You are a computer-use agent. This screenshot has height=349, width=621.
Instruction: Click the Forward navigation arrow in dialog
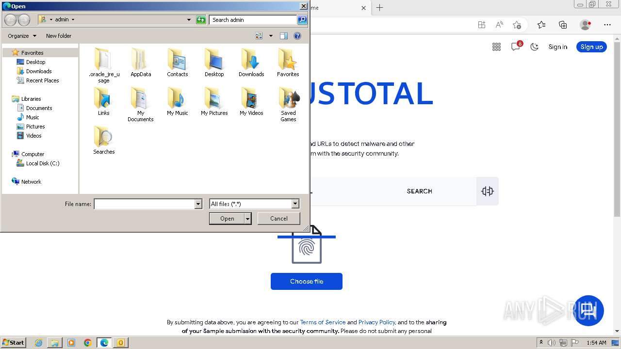(24, 20)
